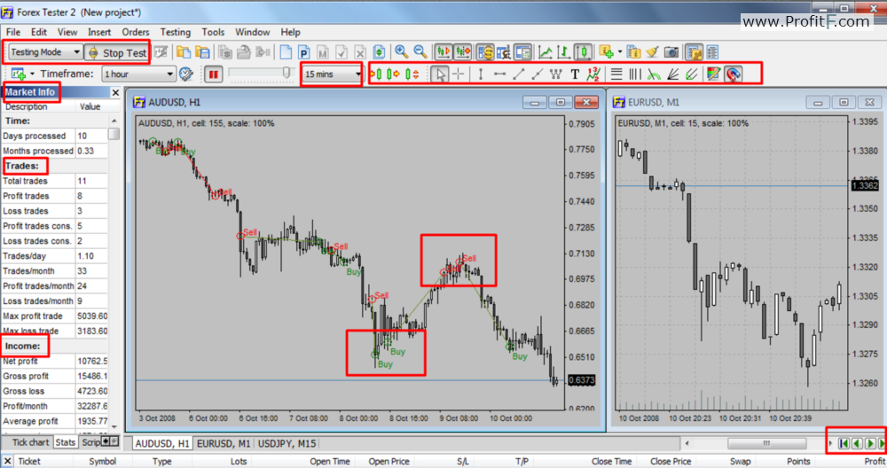Click the save project floppy-folder icon
This screenshot has width=887, height=468.
[x=202, y=52]
